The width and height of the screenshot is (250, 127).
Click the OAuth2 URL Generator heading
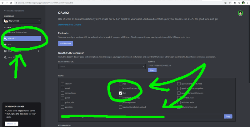click(71, 53)
